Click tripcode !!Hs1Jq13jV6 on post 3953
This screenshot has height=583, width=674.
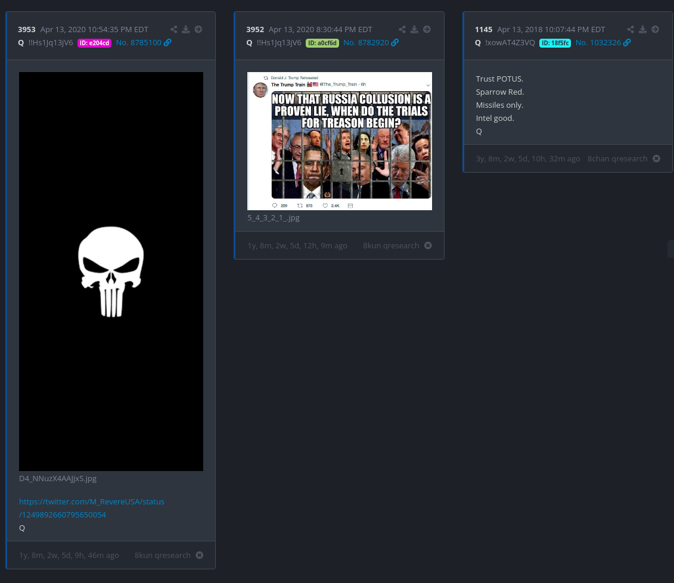click(51, 42)
